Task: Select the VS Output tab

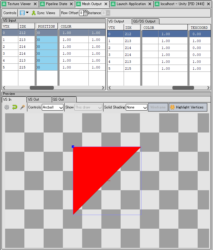Action: (119, 21)
